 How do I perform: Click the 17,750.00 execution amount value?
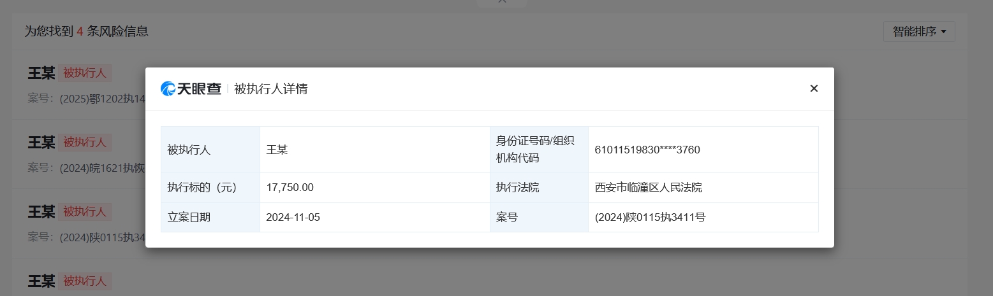point(290,188)
